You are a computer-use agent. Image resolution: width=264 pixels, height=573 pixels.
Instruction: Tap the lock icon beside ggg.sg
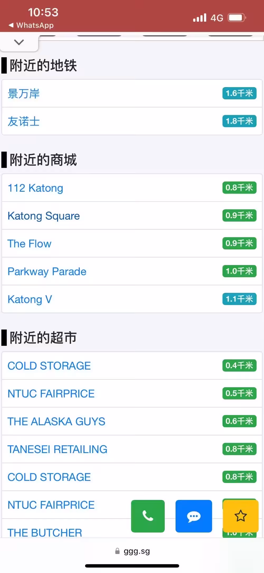117,551
